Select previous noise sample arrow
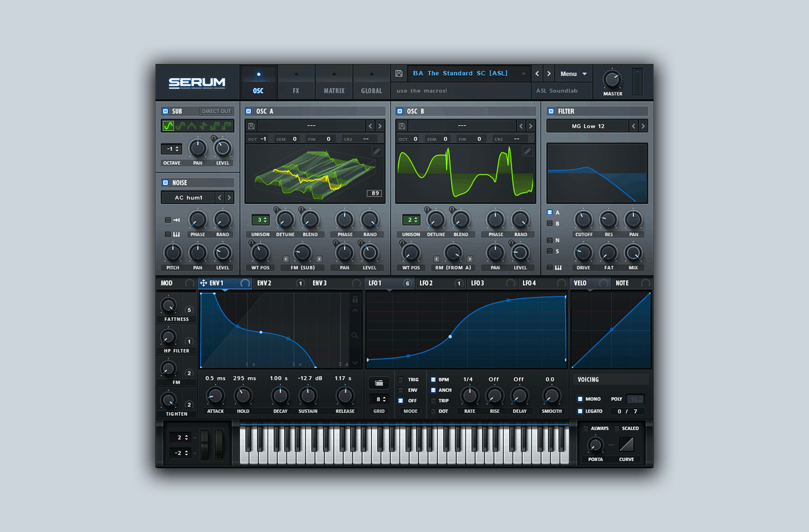Screen dimensions: 809x532 click(219, 197)
